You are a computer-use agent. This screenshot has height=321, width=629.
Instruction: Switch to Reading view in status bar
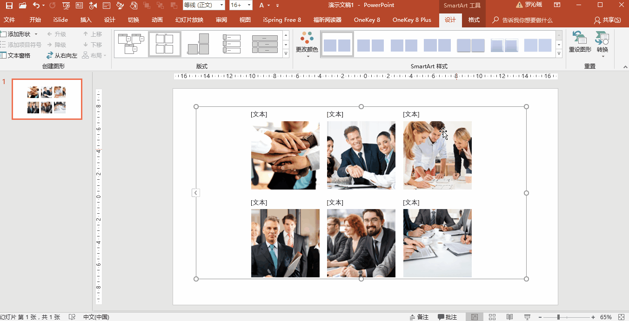pos(510,317)
